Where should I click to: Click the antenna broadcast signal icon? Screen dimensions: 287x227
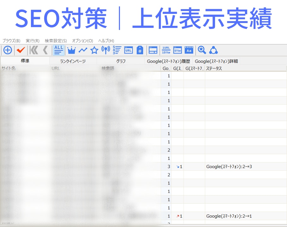tap(105, 50)
